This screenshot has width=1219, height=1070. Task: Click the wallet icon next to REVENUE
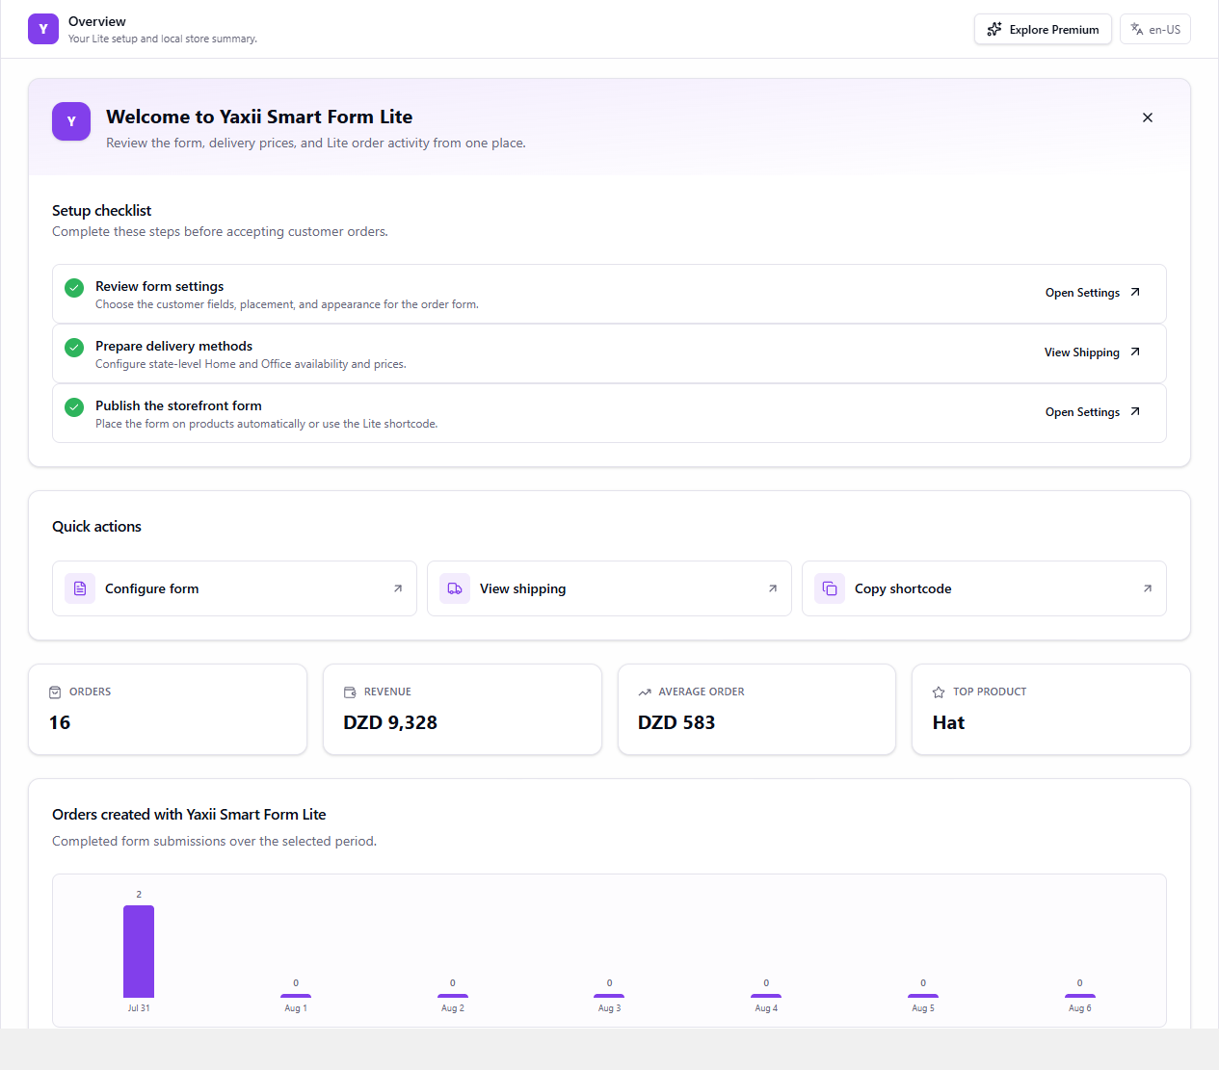350,692
